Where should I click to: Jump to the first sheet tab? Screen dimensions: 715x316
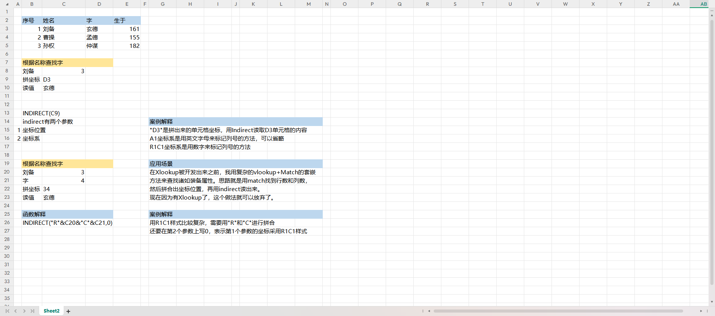pos(7,311)
